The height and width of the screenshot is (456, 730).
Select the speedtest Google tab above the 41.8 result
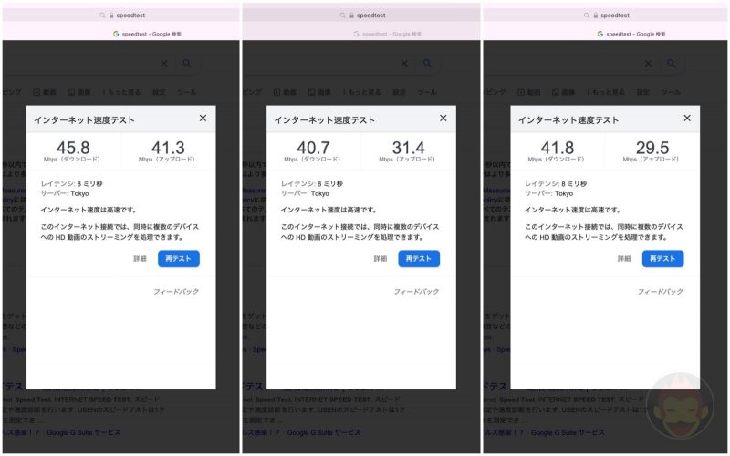tap(631, 34)
